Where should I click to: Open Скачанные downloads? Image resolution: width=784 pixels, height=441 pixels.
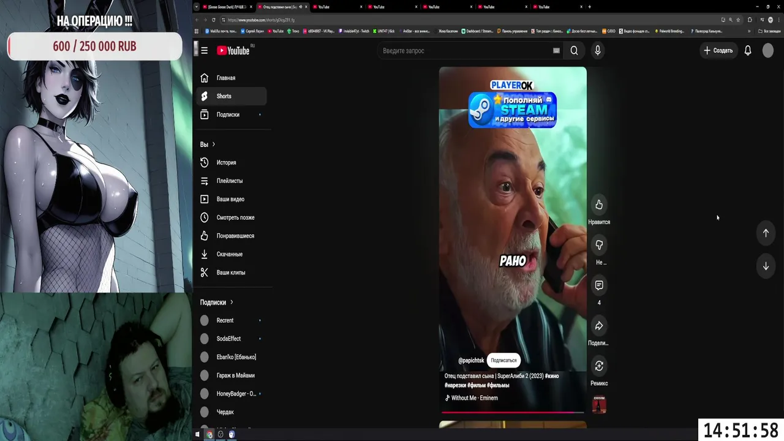click(232, 254)
